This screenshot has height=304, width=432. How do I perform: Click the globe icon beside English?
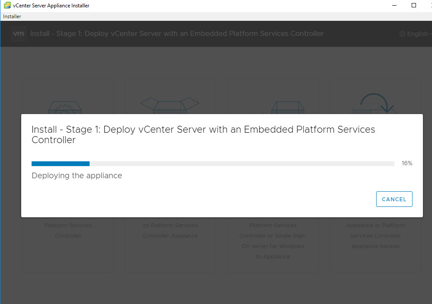click(402, 34)
